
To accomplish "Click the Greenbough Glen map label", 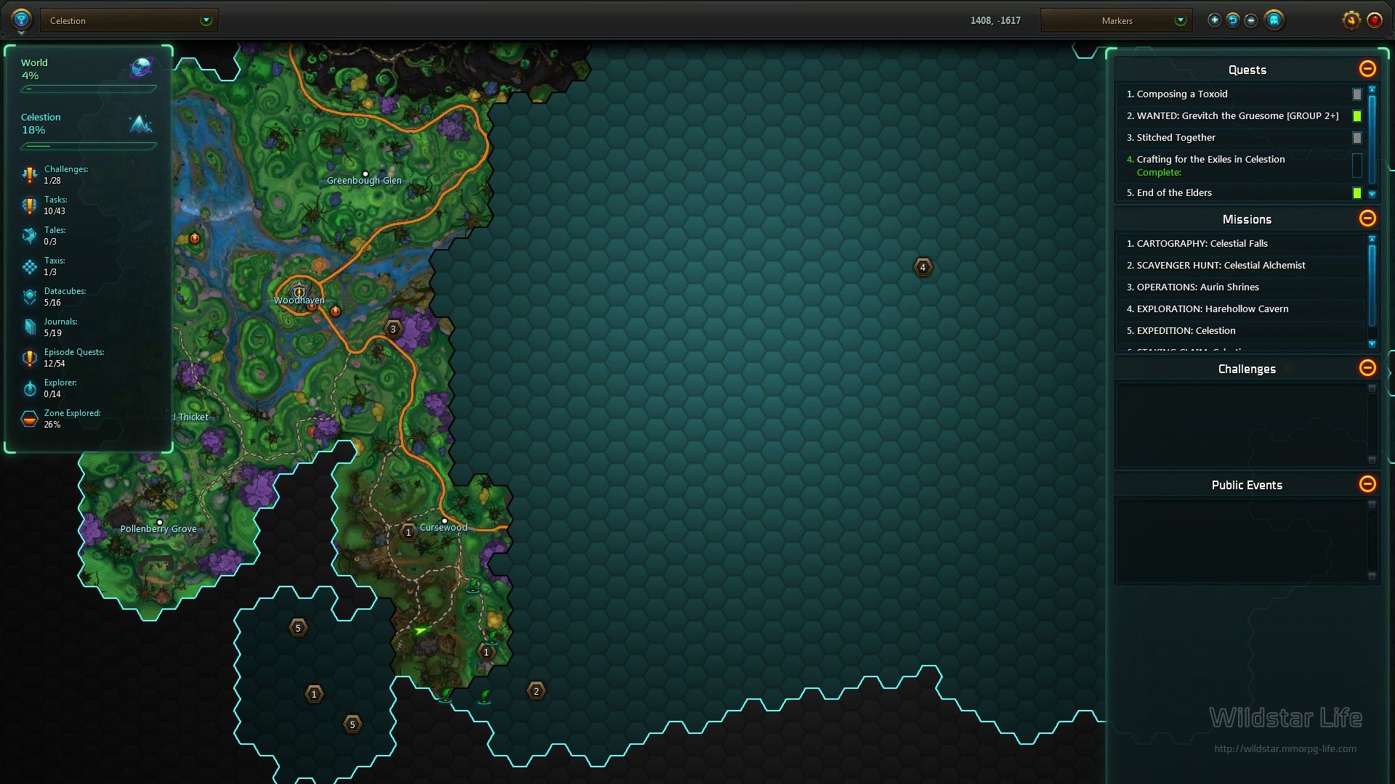I will [364, 181].
